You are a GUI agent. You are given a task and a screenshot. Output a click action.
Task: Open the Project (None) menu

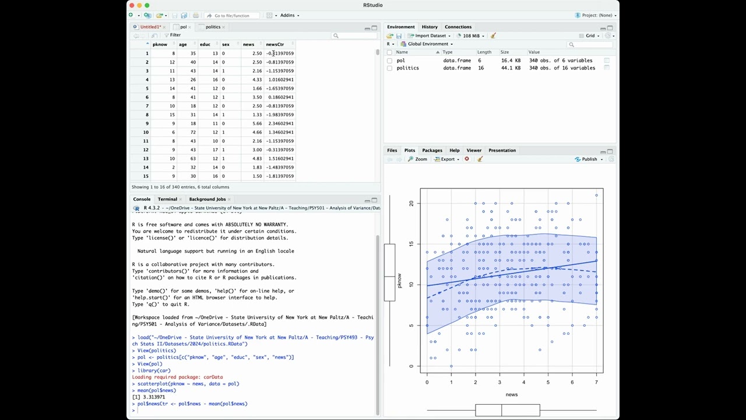pyautogui.click(x=596, y=15)
